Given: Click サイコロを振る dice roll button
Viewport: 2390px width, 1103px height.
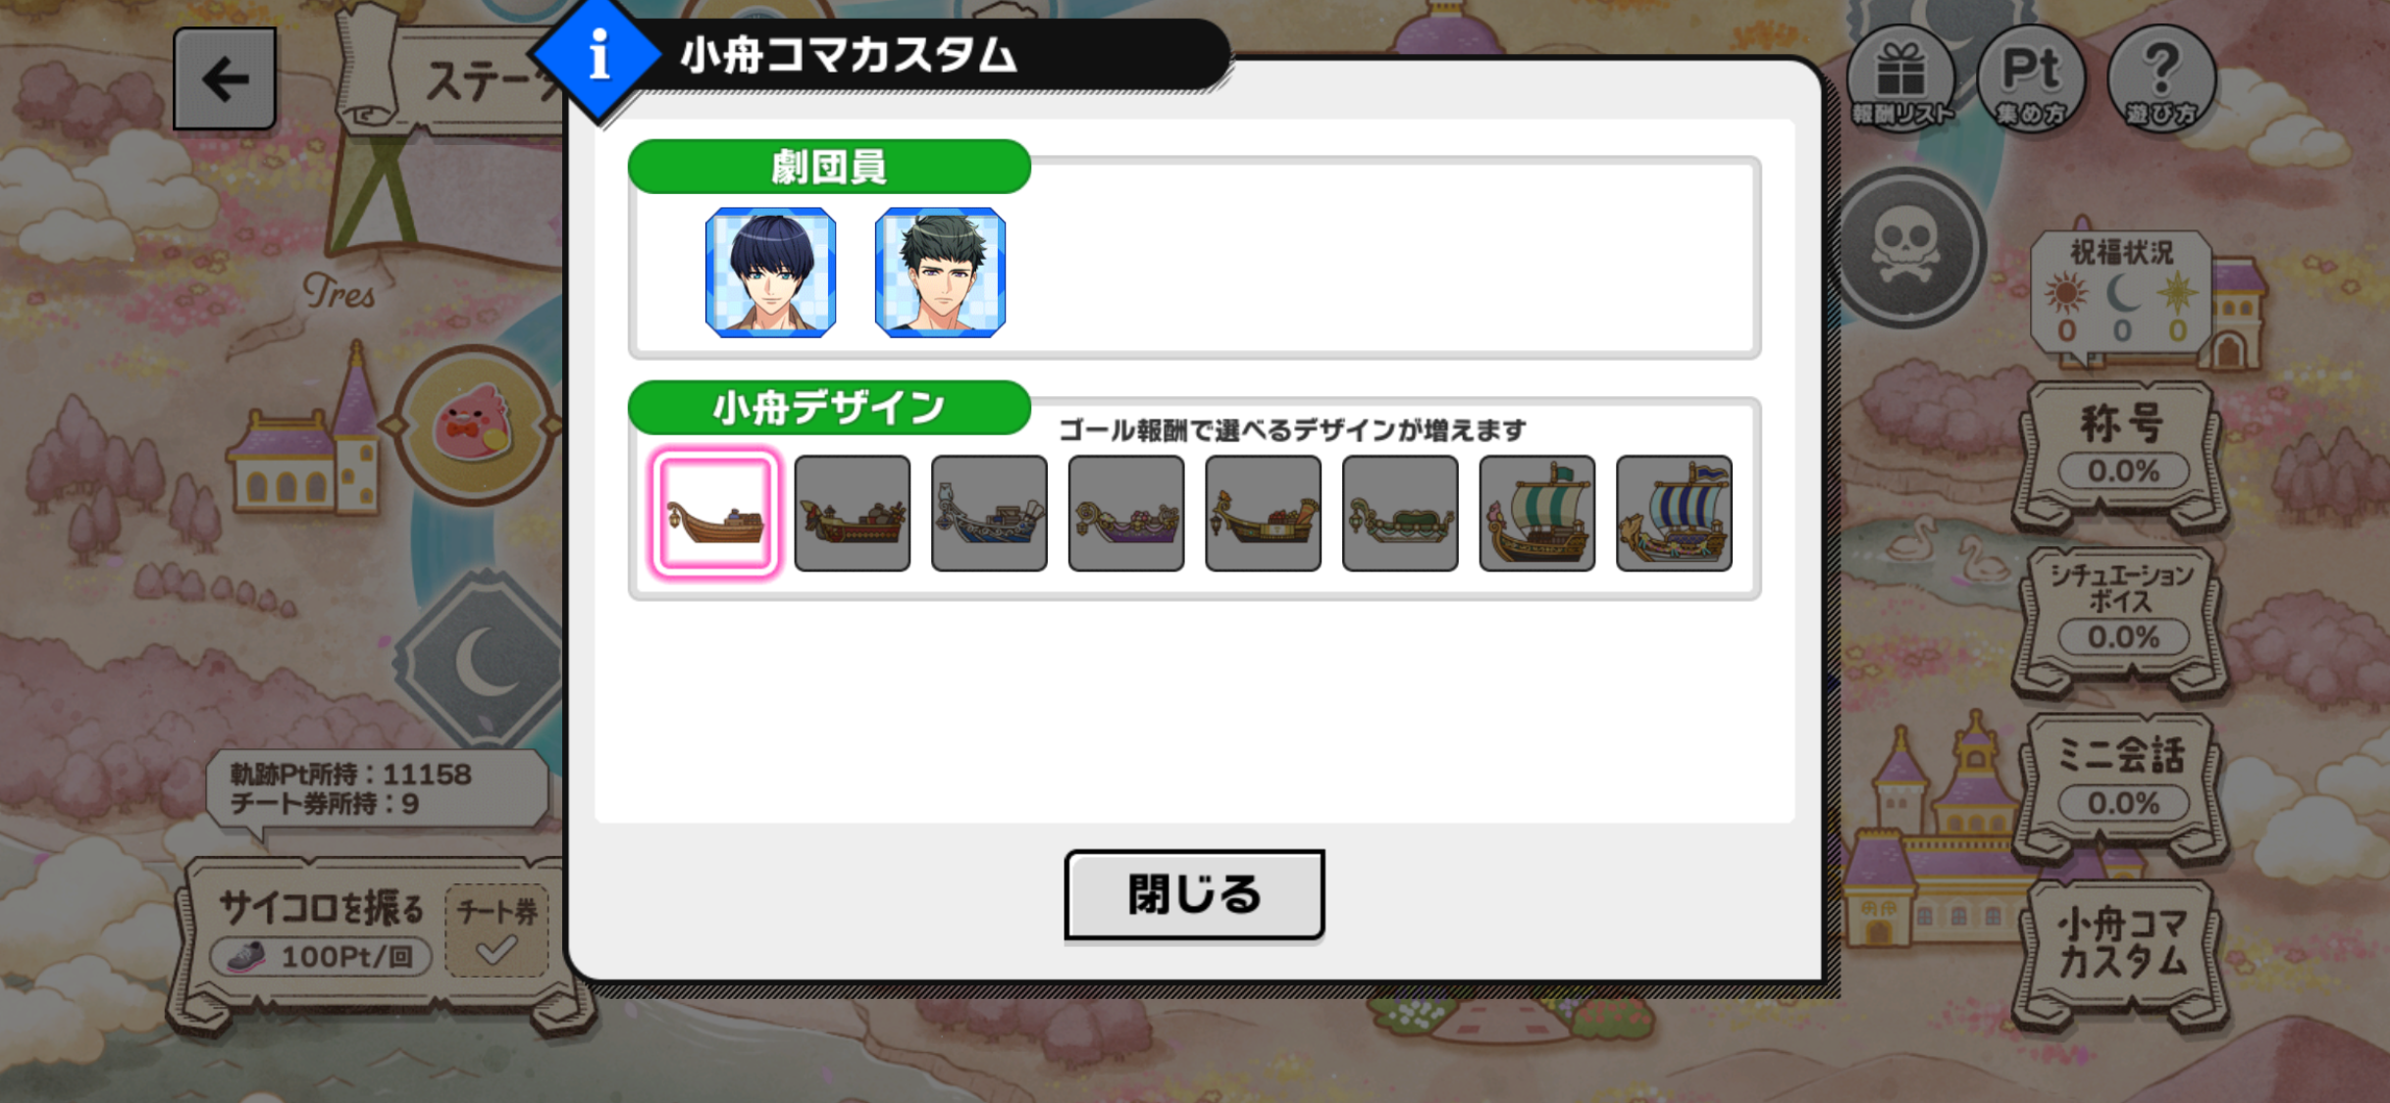Looking at the screenshot, I should pos(321,930).
